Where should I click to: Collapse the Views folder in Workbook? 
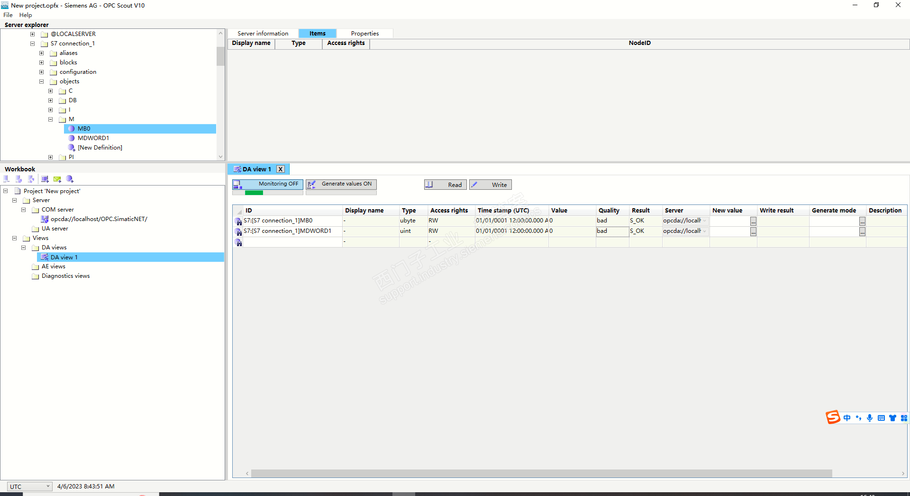(14, 238)
